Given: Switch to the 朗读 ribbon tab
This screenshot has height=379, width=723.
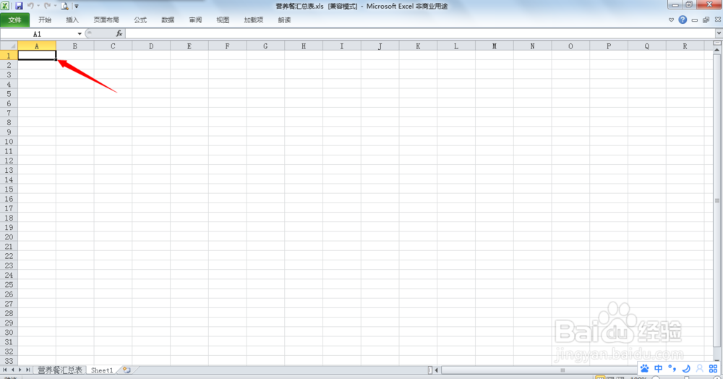Looking at the screenshot, I should [x=284, y=20].
